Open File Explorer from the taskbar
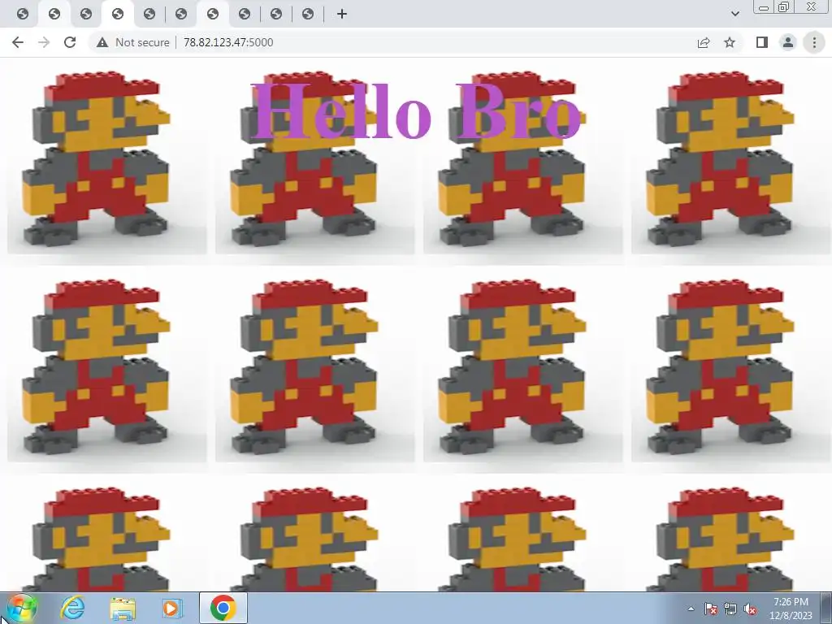Viewport: 832px width, 624px height. [x=123, y=608]
